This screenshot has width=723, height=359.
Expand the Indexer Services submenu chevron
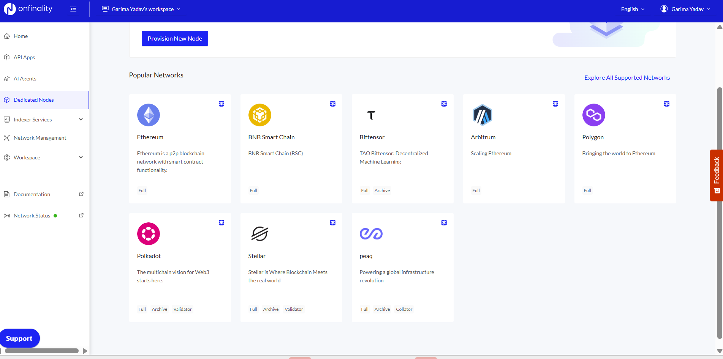click(81, 119)
